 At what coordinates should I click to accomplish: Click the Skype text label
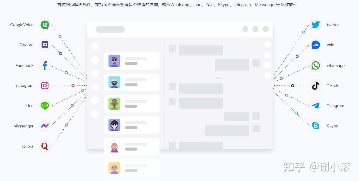(332, 126)
